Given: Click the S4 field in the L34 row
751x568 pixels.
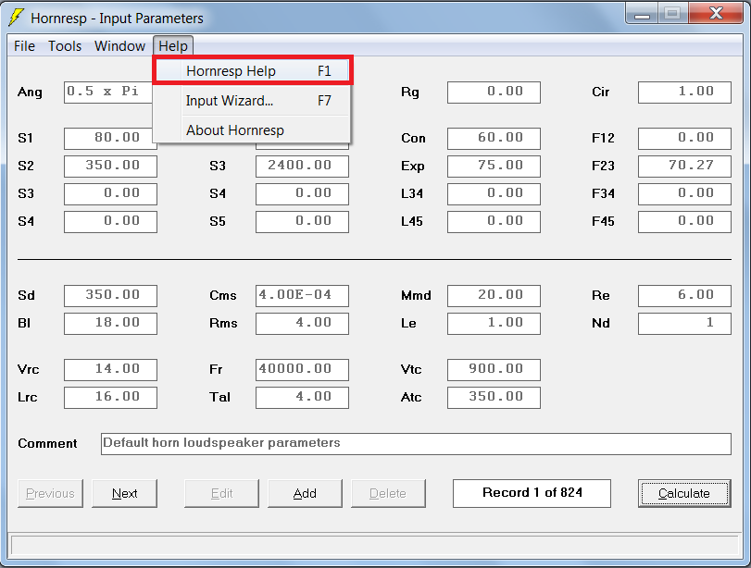Looking at the screenshot, I should pos(302,193).
